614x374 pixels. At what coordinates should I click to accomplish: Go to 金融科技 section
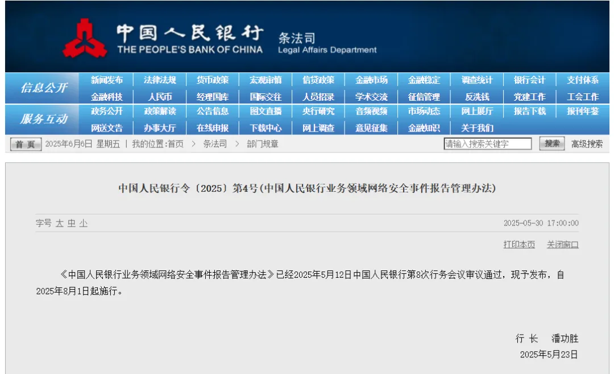coord(106,97)
